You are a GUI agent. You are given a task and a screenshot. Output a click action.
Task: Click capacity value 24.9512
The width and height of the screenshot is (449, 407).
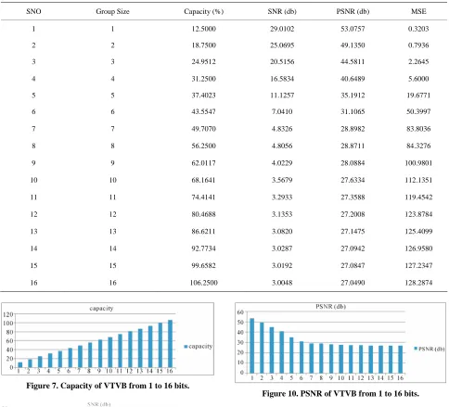tap(203, 61)
